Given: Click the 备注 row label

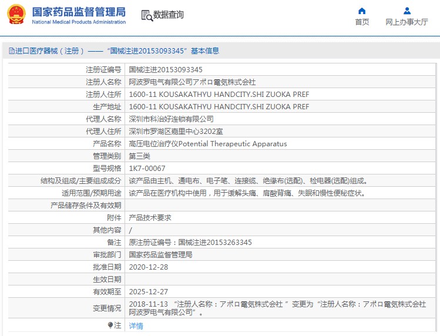Looking at the screenshot, I should [x=114, y=243].
